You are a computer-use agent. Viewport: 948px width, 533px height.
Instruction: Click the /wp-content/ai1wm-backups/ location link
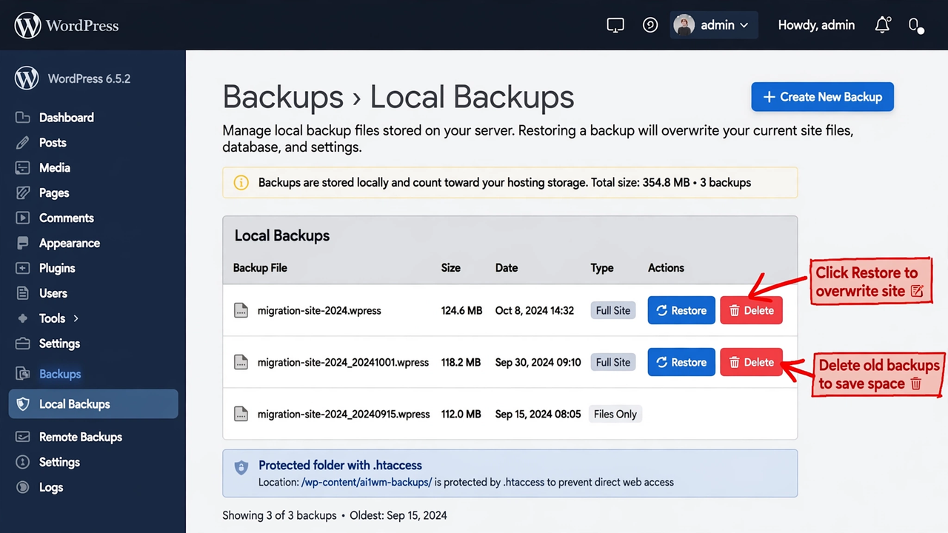[367, 483]
